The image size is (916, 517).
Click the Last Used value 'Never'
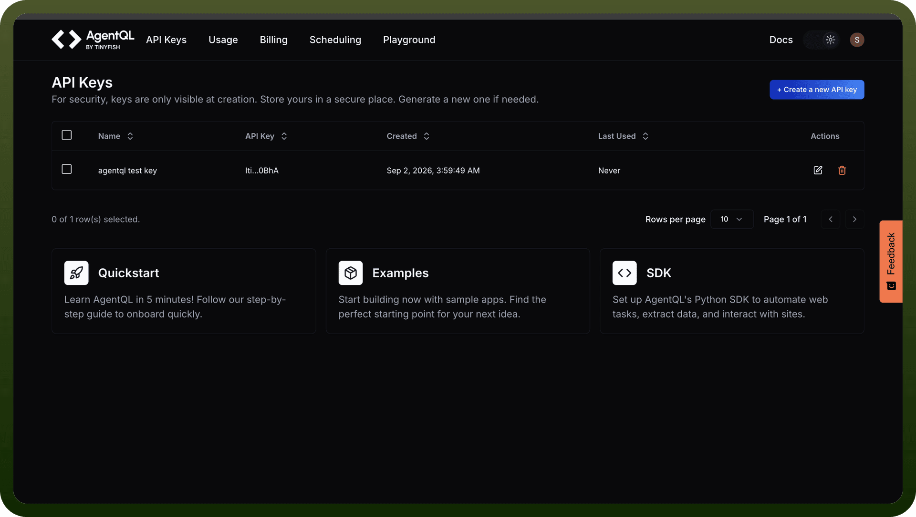coord(609,171)
